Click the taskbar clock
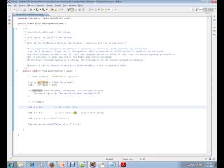224x168 pixels. click(x=209, y=165)
